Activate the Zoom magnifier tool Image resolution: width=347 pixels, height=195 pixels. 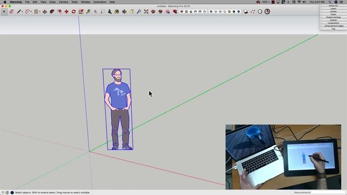139,11
